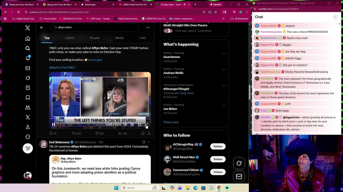
Task: Expand trends with Show more
Action: click(x=171, y=122)
